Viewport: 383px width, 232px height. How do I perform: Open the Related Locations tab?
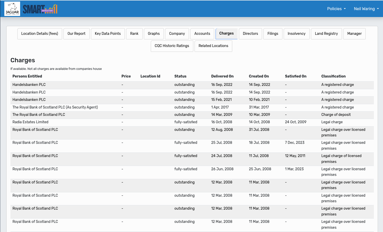pyautogui.click(x=213, y=46)
